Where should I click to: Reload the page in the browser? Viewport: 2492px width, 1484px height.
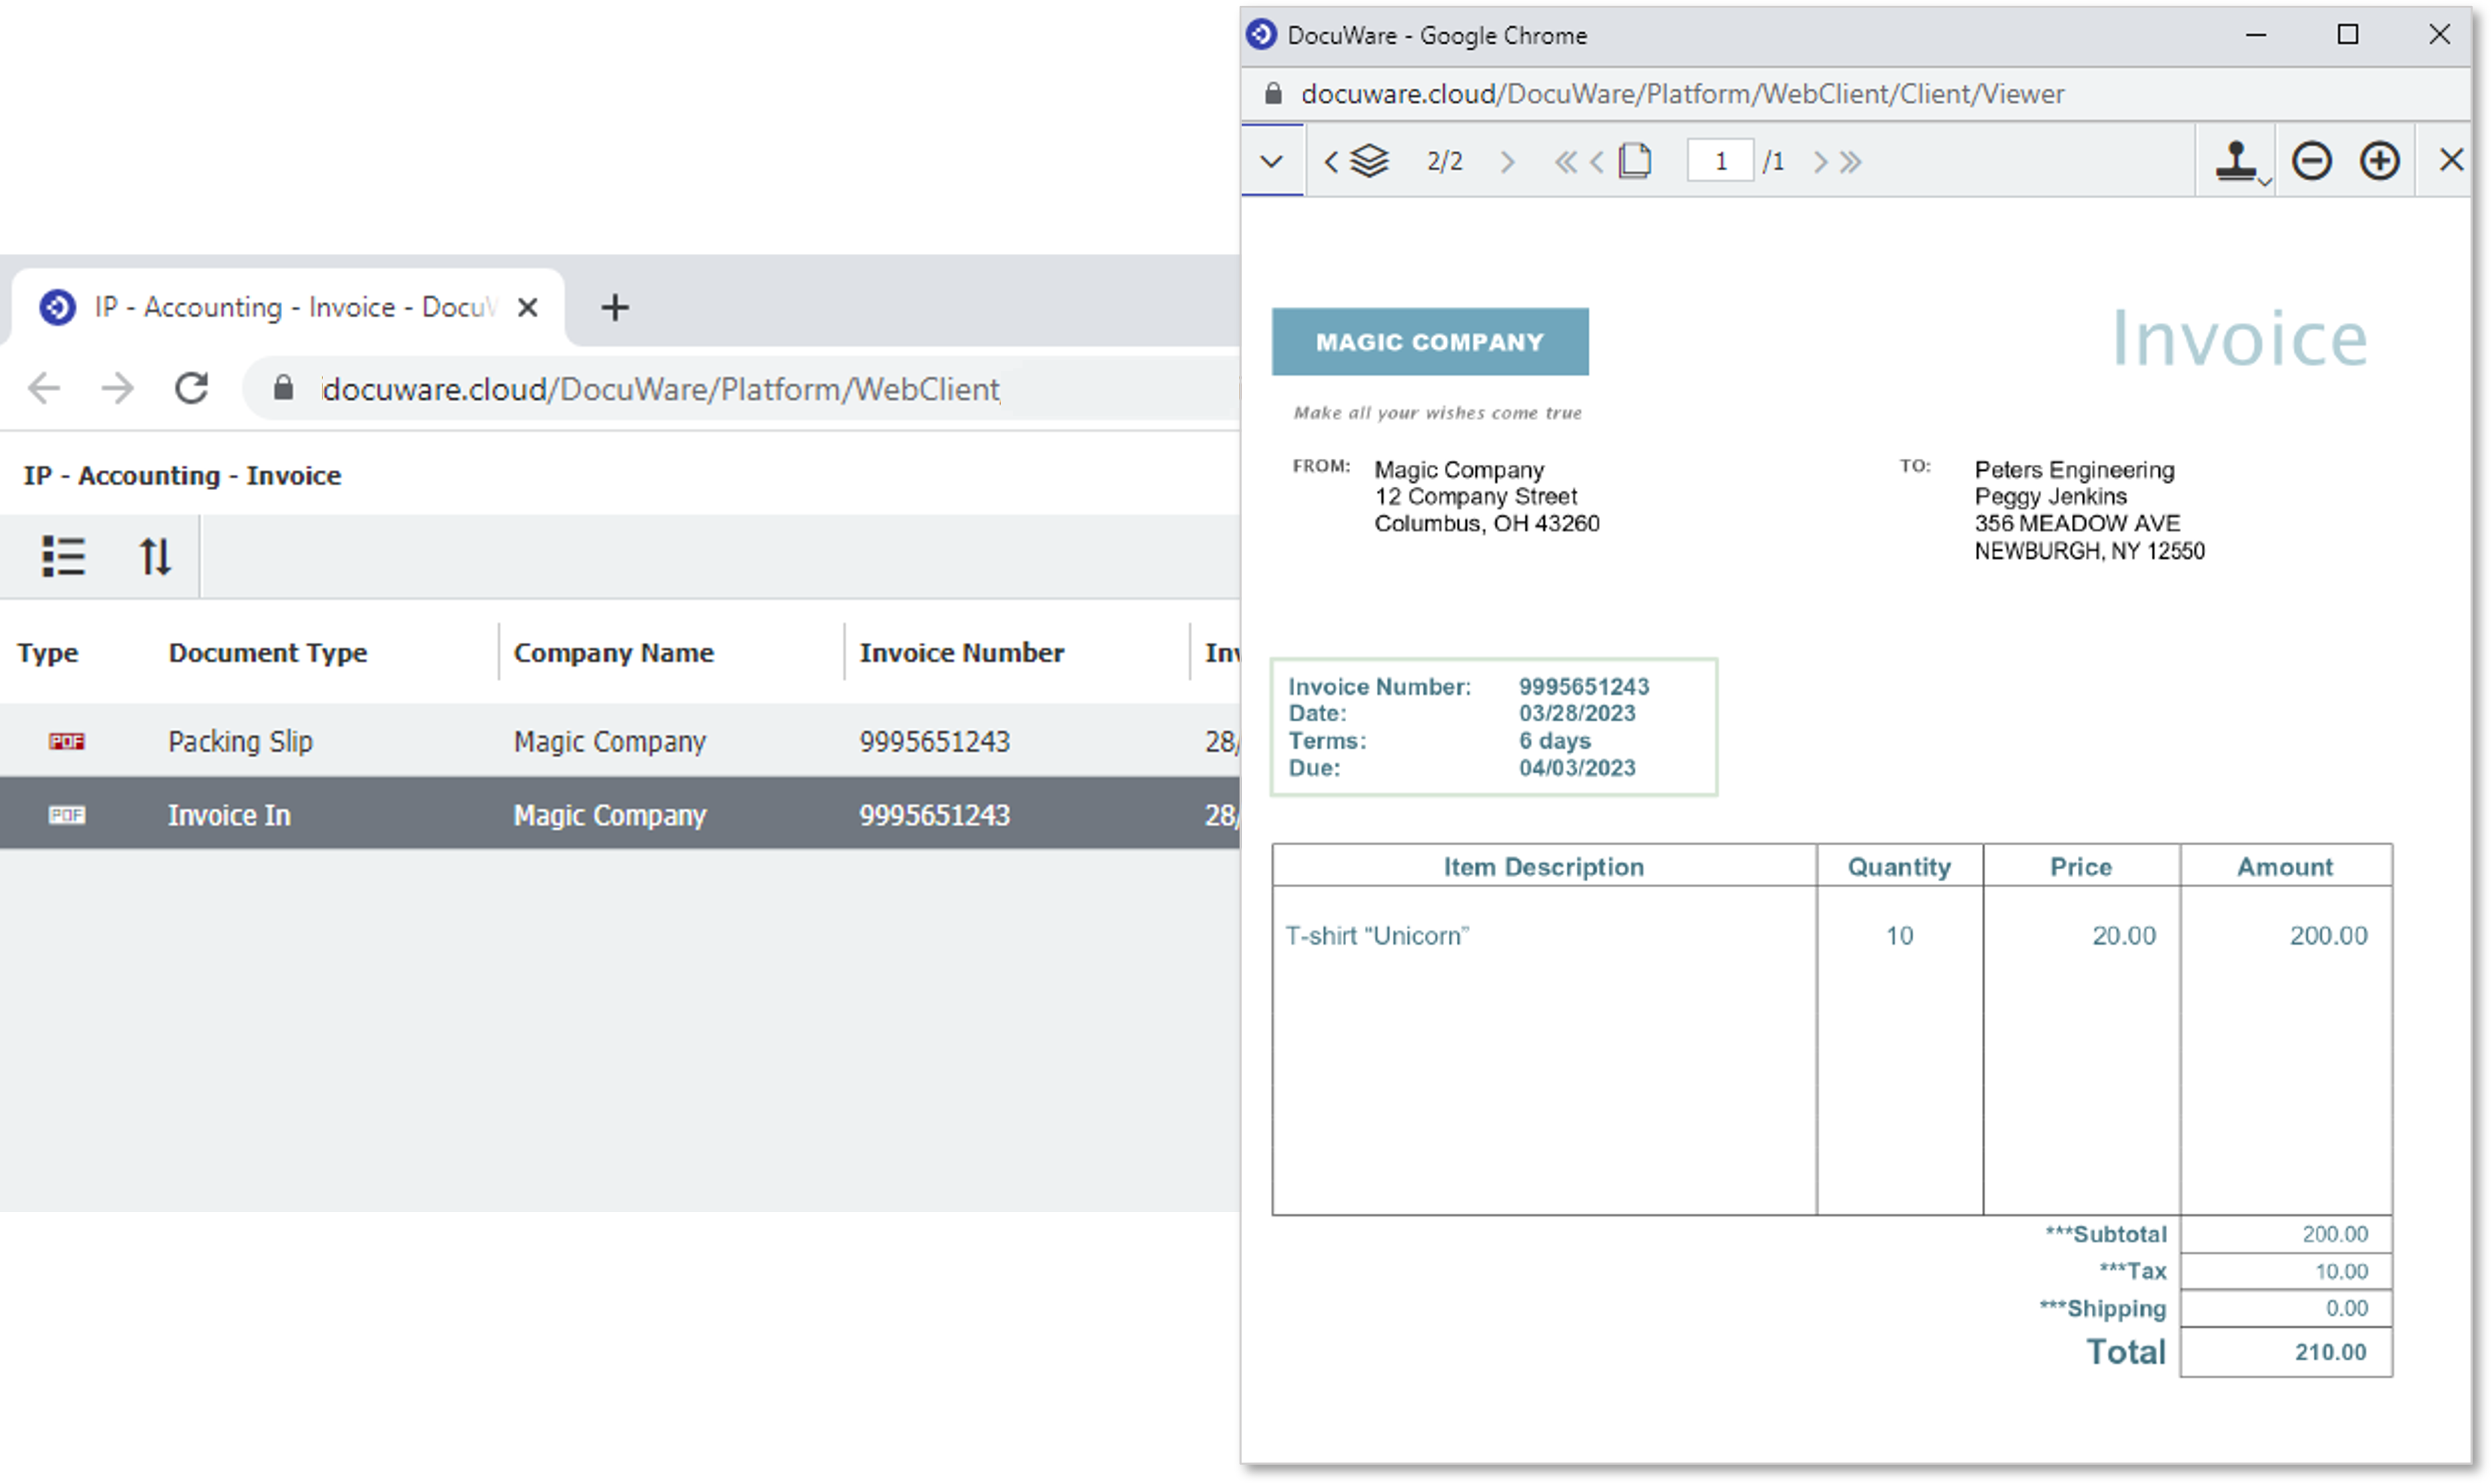191,388
